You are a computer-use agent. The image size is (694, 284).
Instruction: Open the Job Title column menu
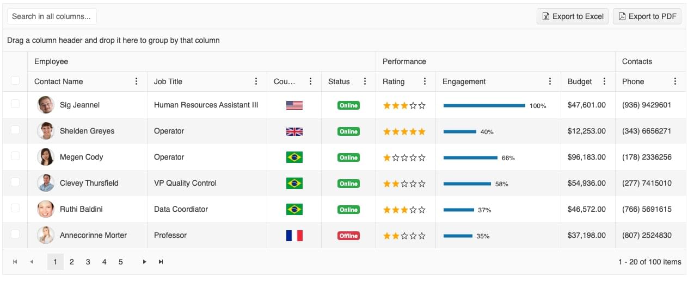[x=256, y=81]
